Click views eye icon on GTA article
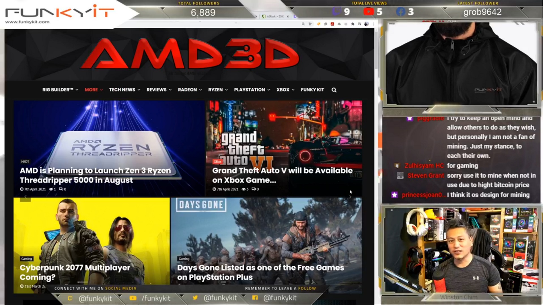 tap(244, 189)
